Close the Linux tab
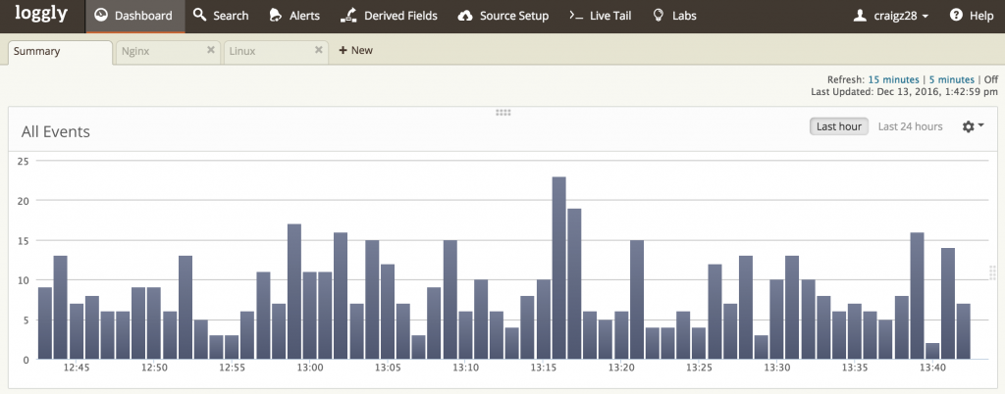1005x394 pixels. (x=319, y=50)
